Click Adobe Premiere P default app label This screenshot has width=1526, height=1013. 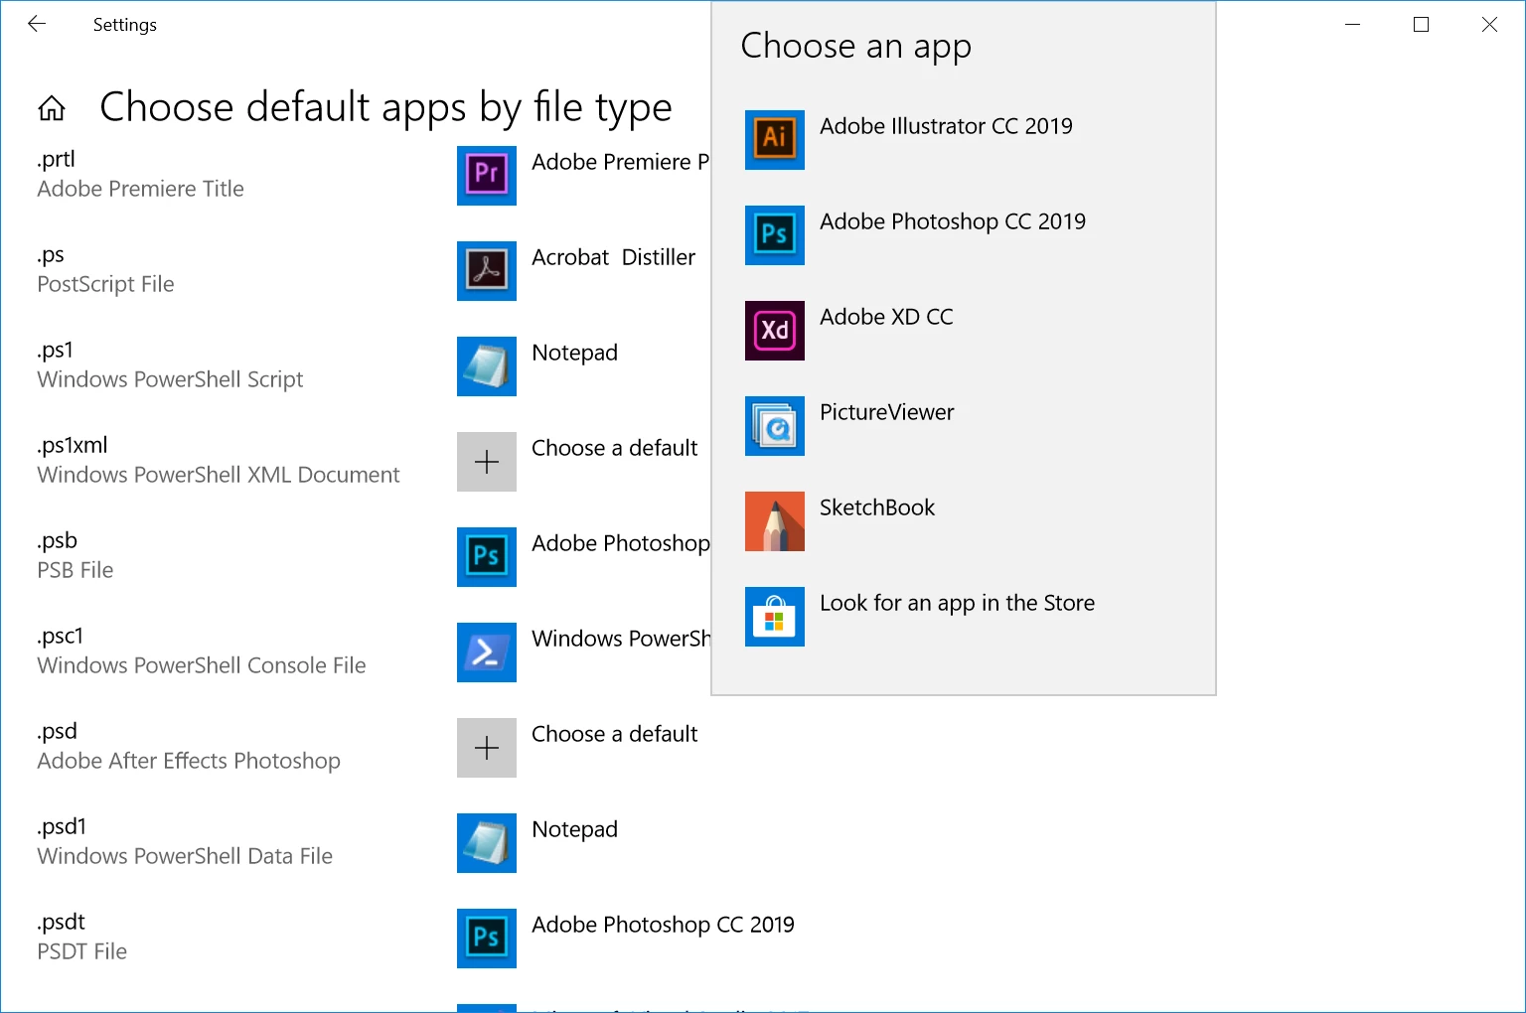click(621, 162)
